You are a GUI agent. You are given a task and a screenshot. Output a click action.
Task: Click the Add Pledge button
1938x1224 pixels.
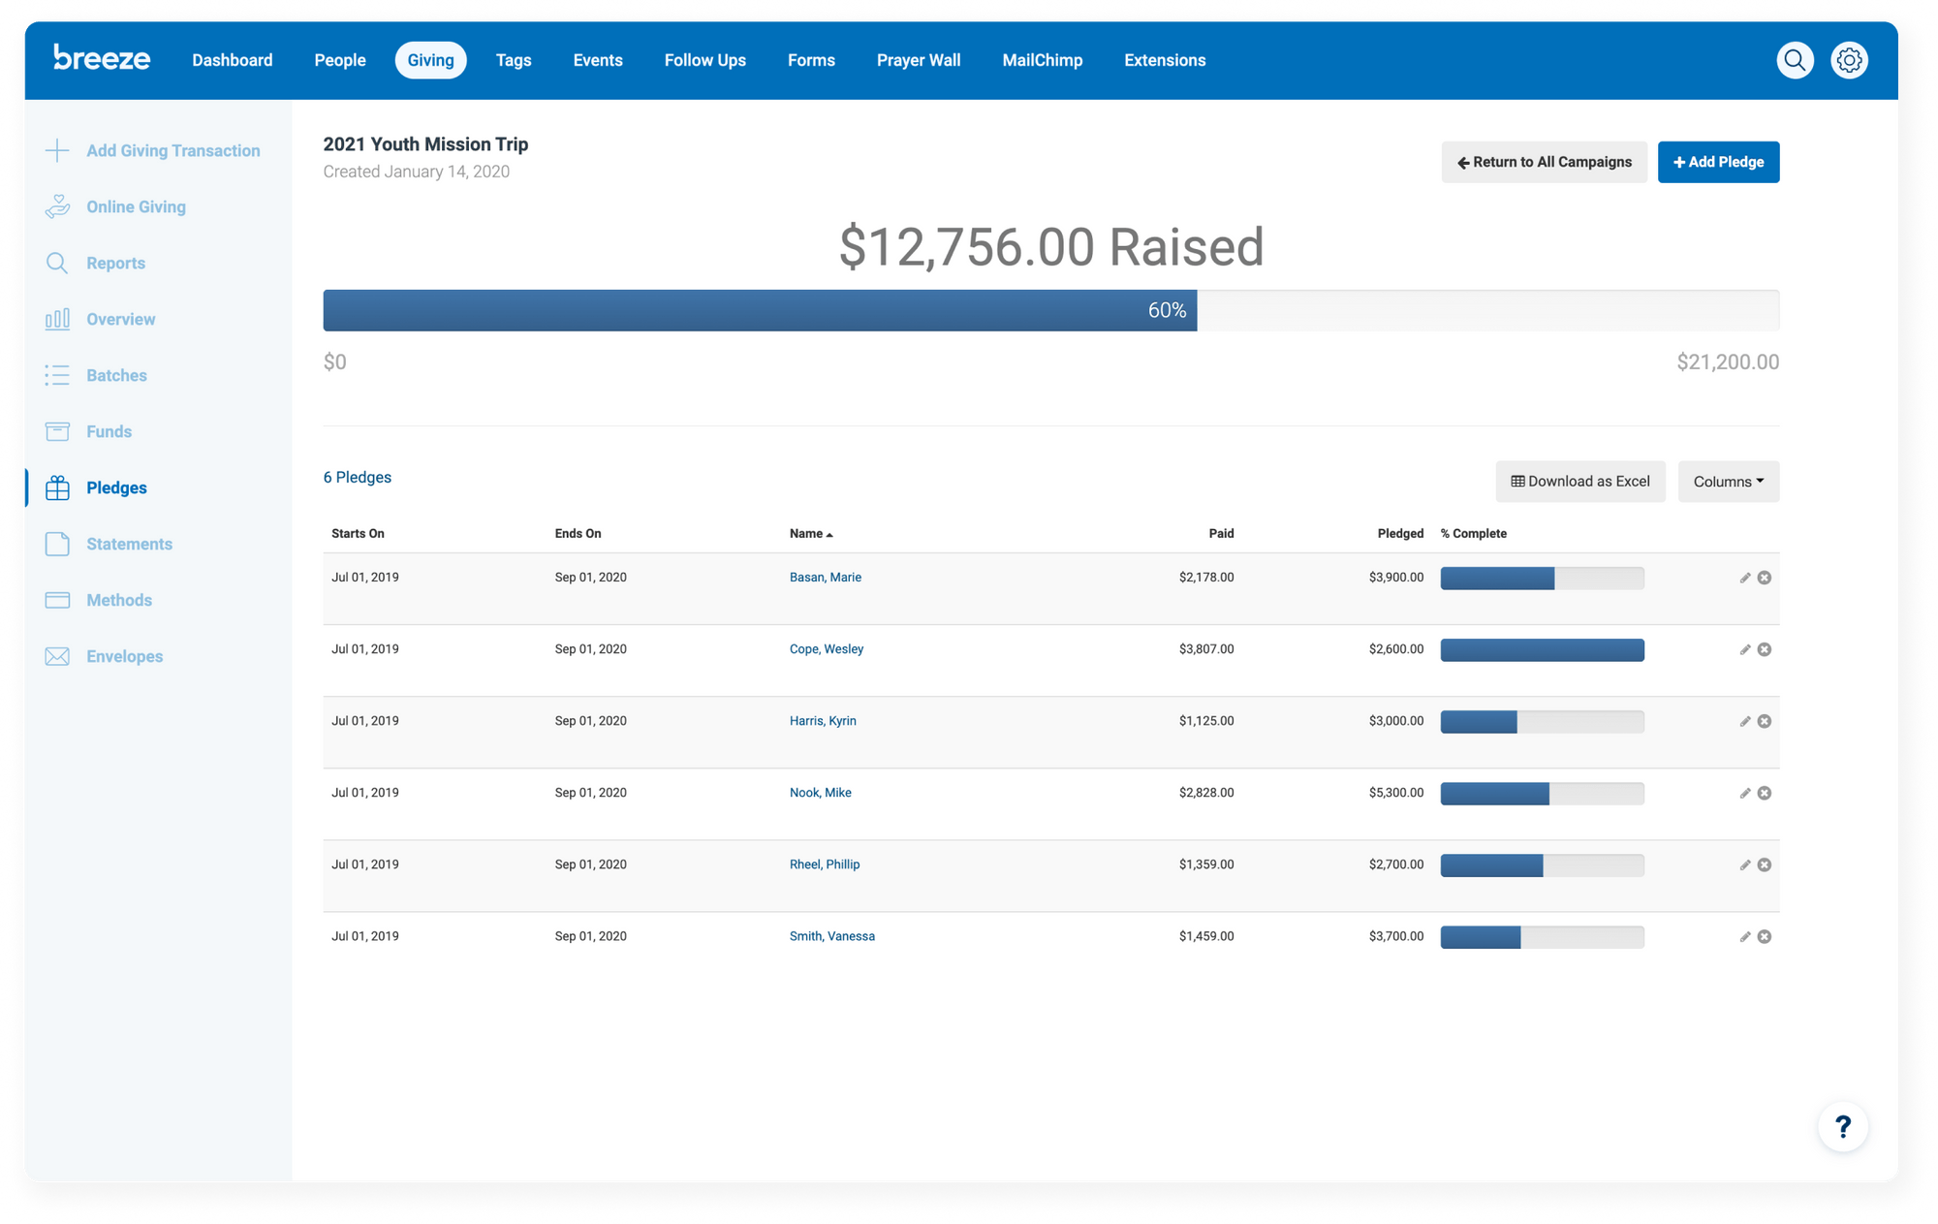1718,162
